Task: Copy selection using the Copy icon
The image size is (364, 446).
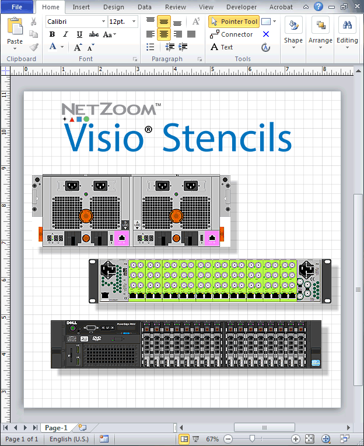Action: [34, 34]
